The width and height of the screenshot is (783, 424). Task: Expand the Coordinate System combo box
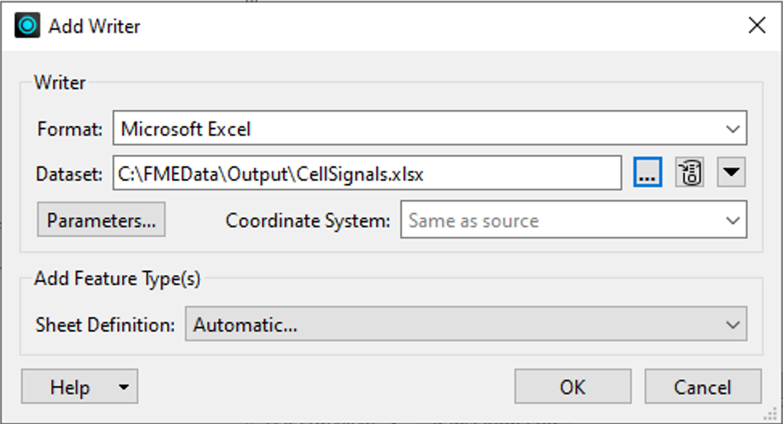coord(574,220)
